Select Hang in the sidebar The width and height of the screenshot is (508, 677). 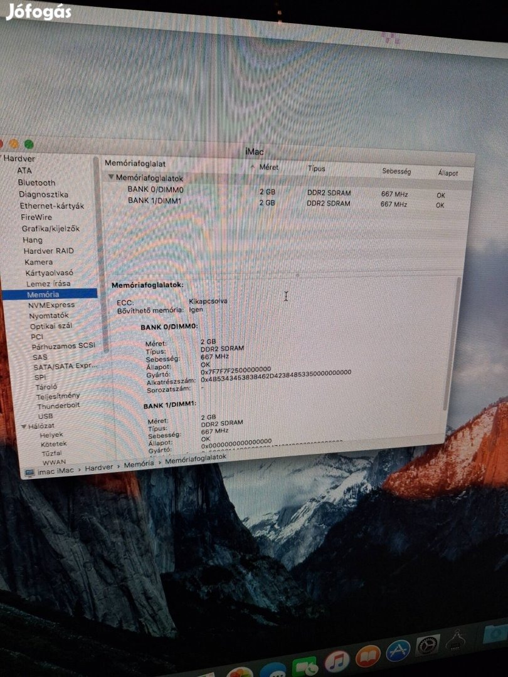click(33, 239)
